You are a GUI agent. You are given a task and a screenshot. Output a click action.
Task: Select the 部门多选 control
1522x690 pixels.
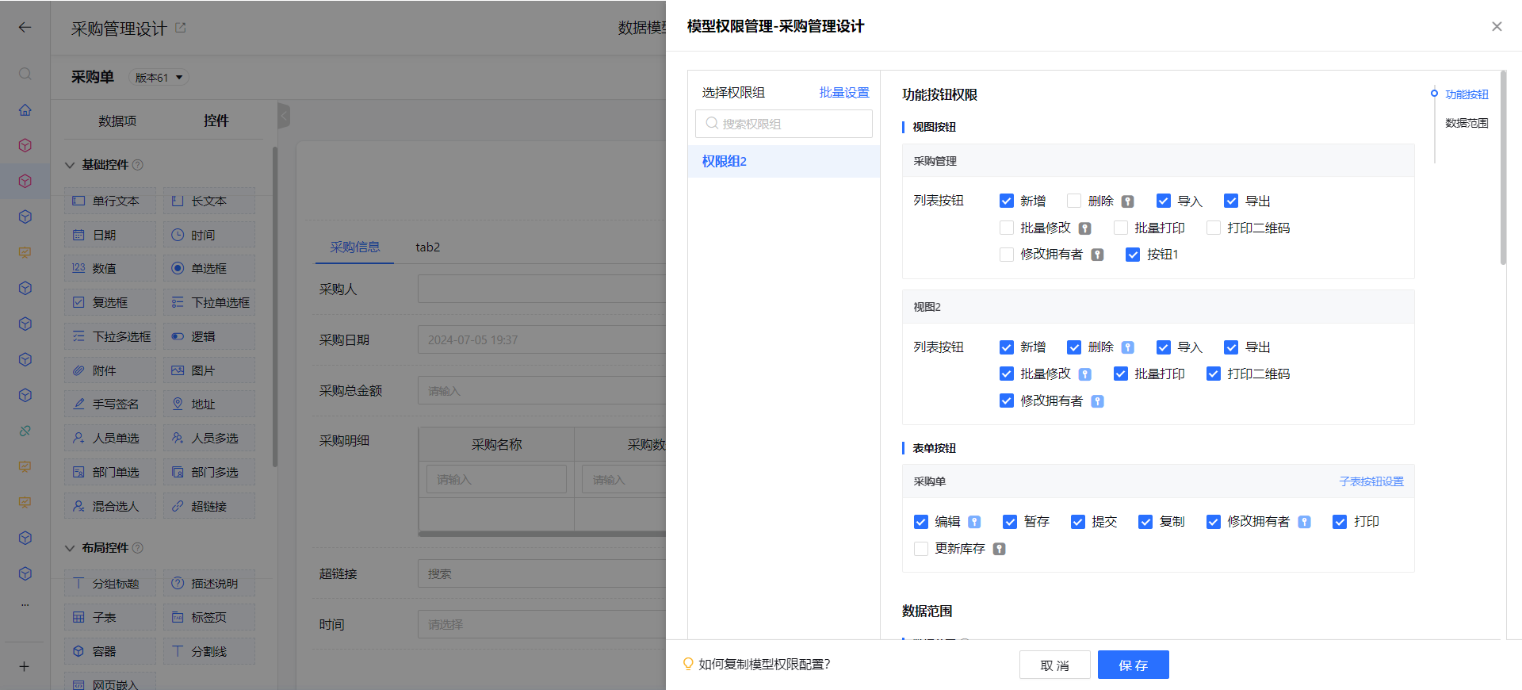click(209, 472)
